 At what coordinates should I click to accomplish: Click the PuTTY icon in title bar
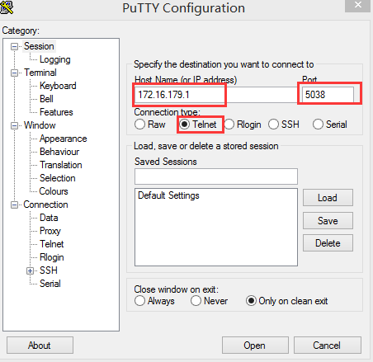point(7,7)
